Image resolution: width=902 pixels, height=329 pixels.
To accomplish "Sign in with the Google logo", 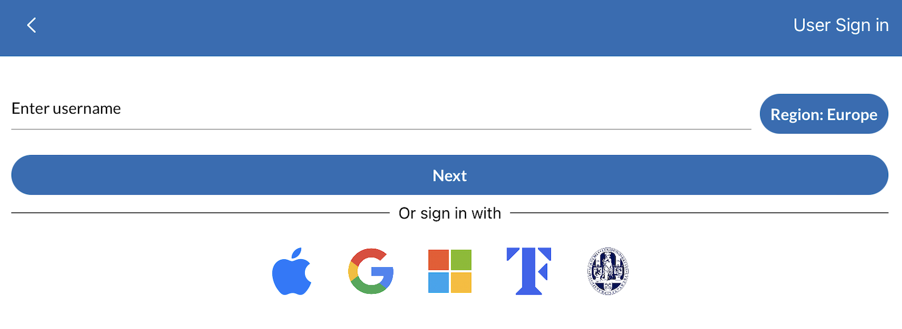I will pos(371,271).
